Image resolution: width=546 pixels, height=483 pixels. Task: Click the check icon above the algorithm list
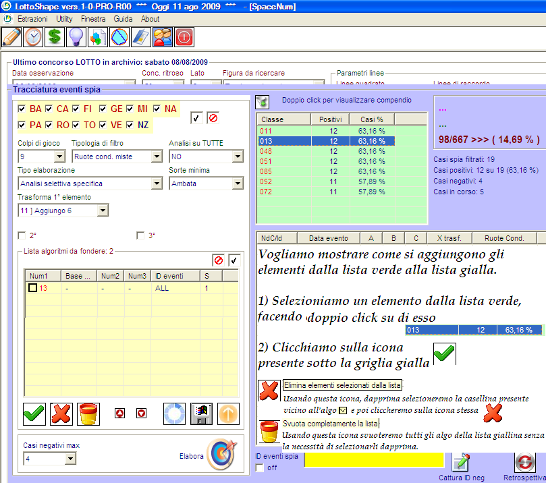234,260
